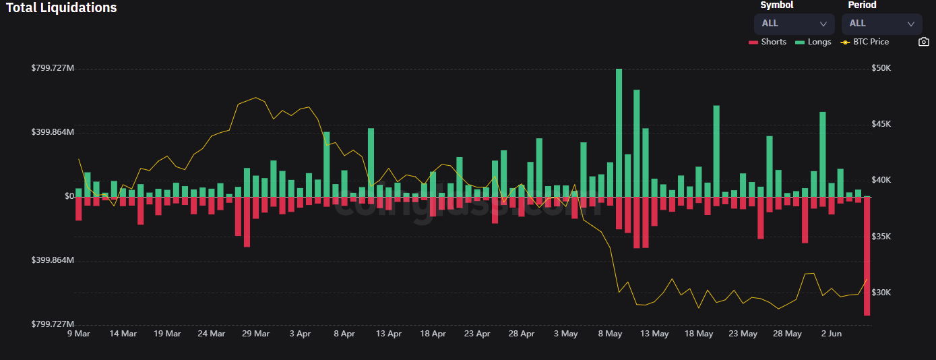Image resolution: width=936 pixels, height=360 pixels.
Task: Click the largest red shorts bar at far right
Action: tap(867, 256)
